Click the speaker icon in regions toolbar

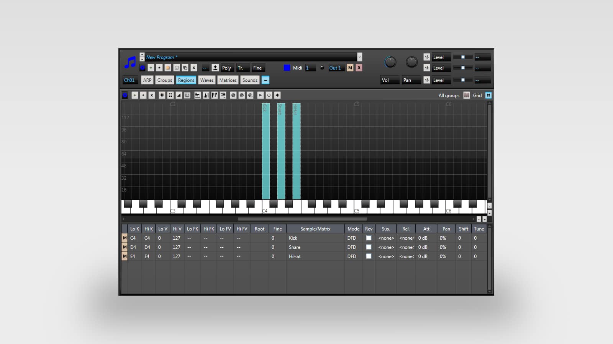(x=277, y=95)
